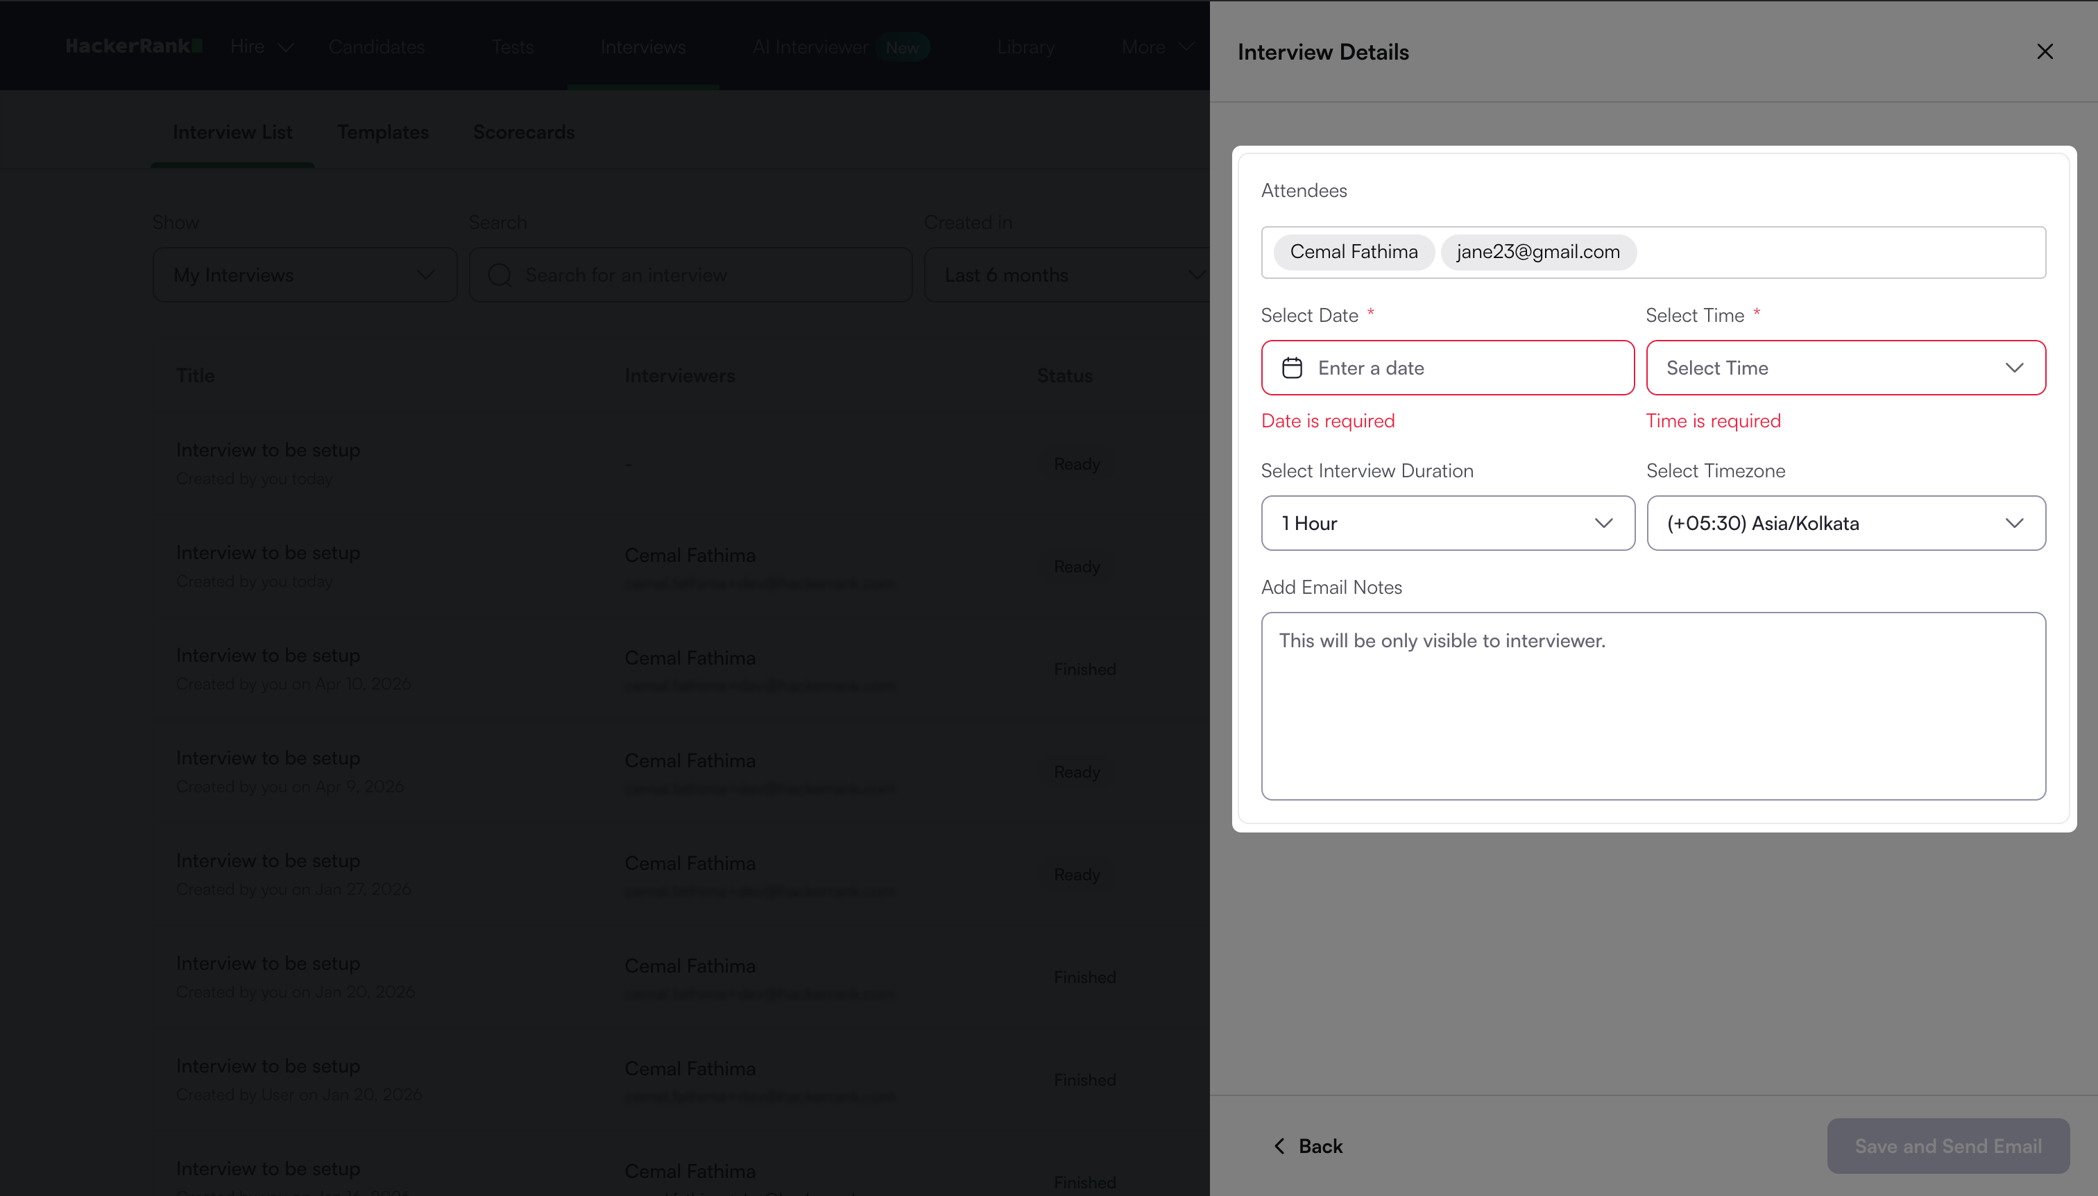Click the Back chevron arrow icon
Image resolution: width=2098 pixels, height=1196 pixels.
coord(1279,1146)
